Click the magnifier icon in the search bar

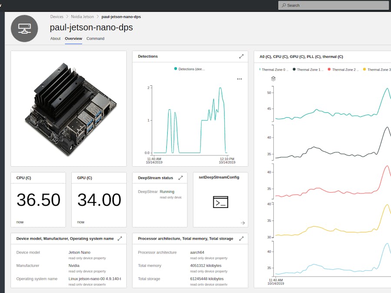tap(284, 5)
